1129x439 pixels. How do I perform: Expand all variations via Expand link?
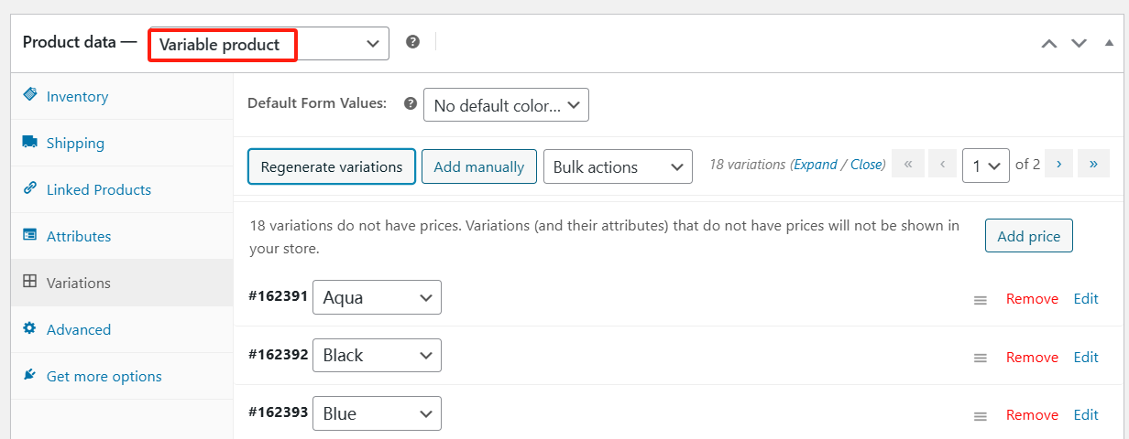[815, 166]
